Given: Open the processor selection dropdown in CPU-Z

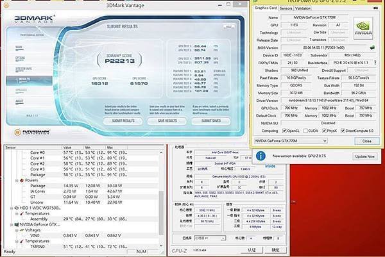Looking at the screenshot, I should [210, 238].
